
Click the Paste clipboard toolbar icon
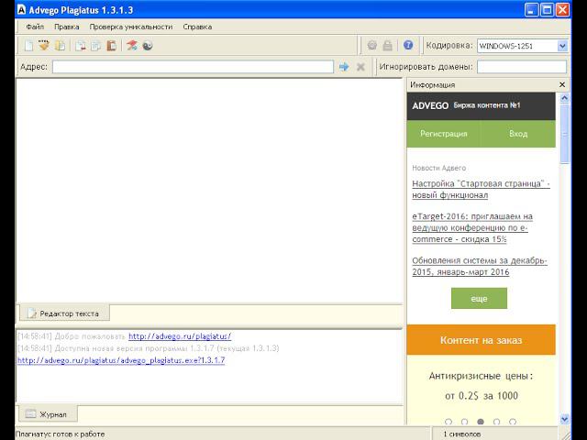pos(111,46)
